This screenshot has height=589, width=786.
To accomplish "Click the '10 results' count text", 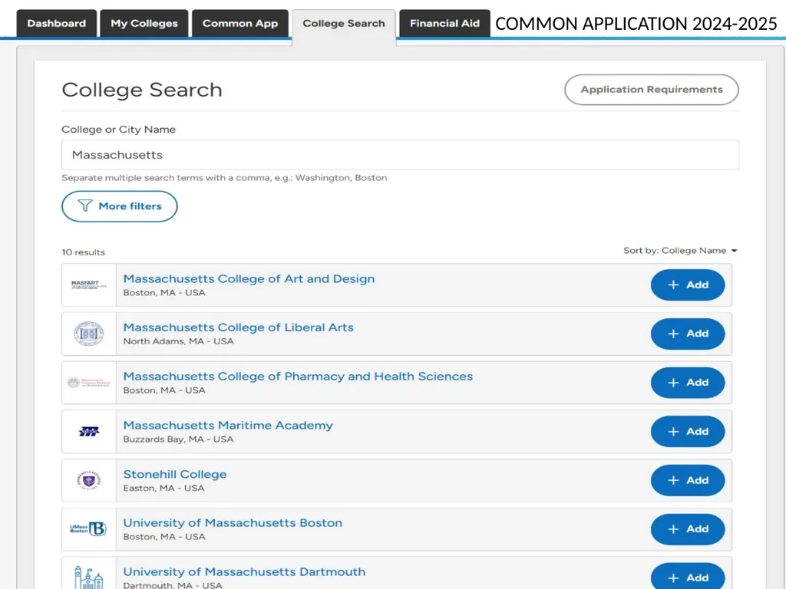I will coord(83,252).
